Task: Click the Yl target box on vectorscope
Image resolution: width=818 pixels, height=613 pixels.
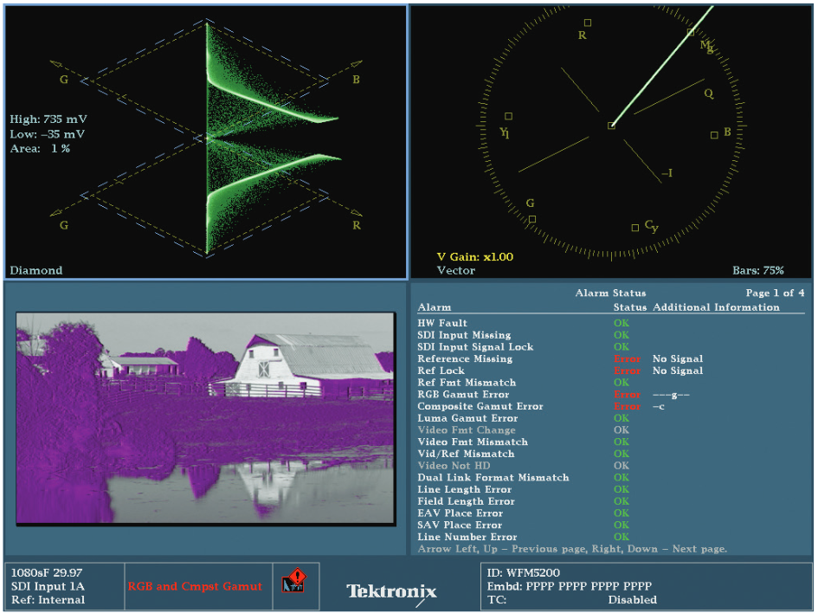Action: click(508, 116)
